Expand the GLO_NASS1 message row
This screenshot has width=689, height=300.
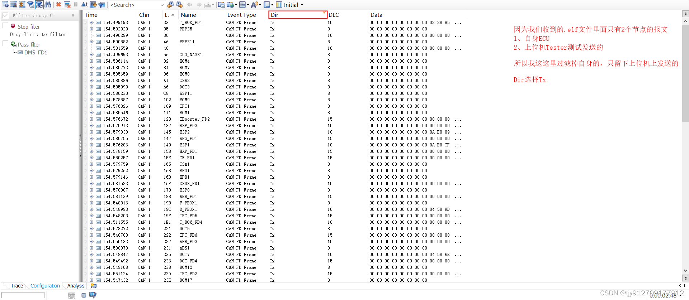tap(91, 55)
